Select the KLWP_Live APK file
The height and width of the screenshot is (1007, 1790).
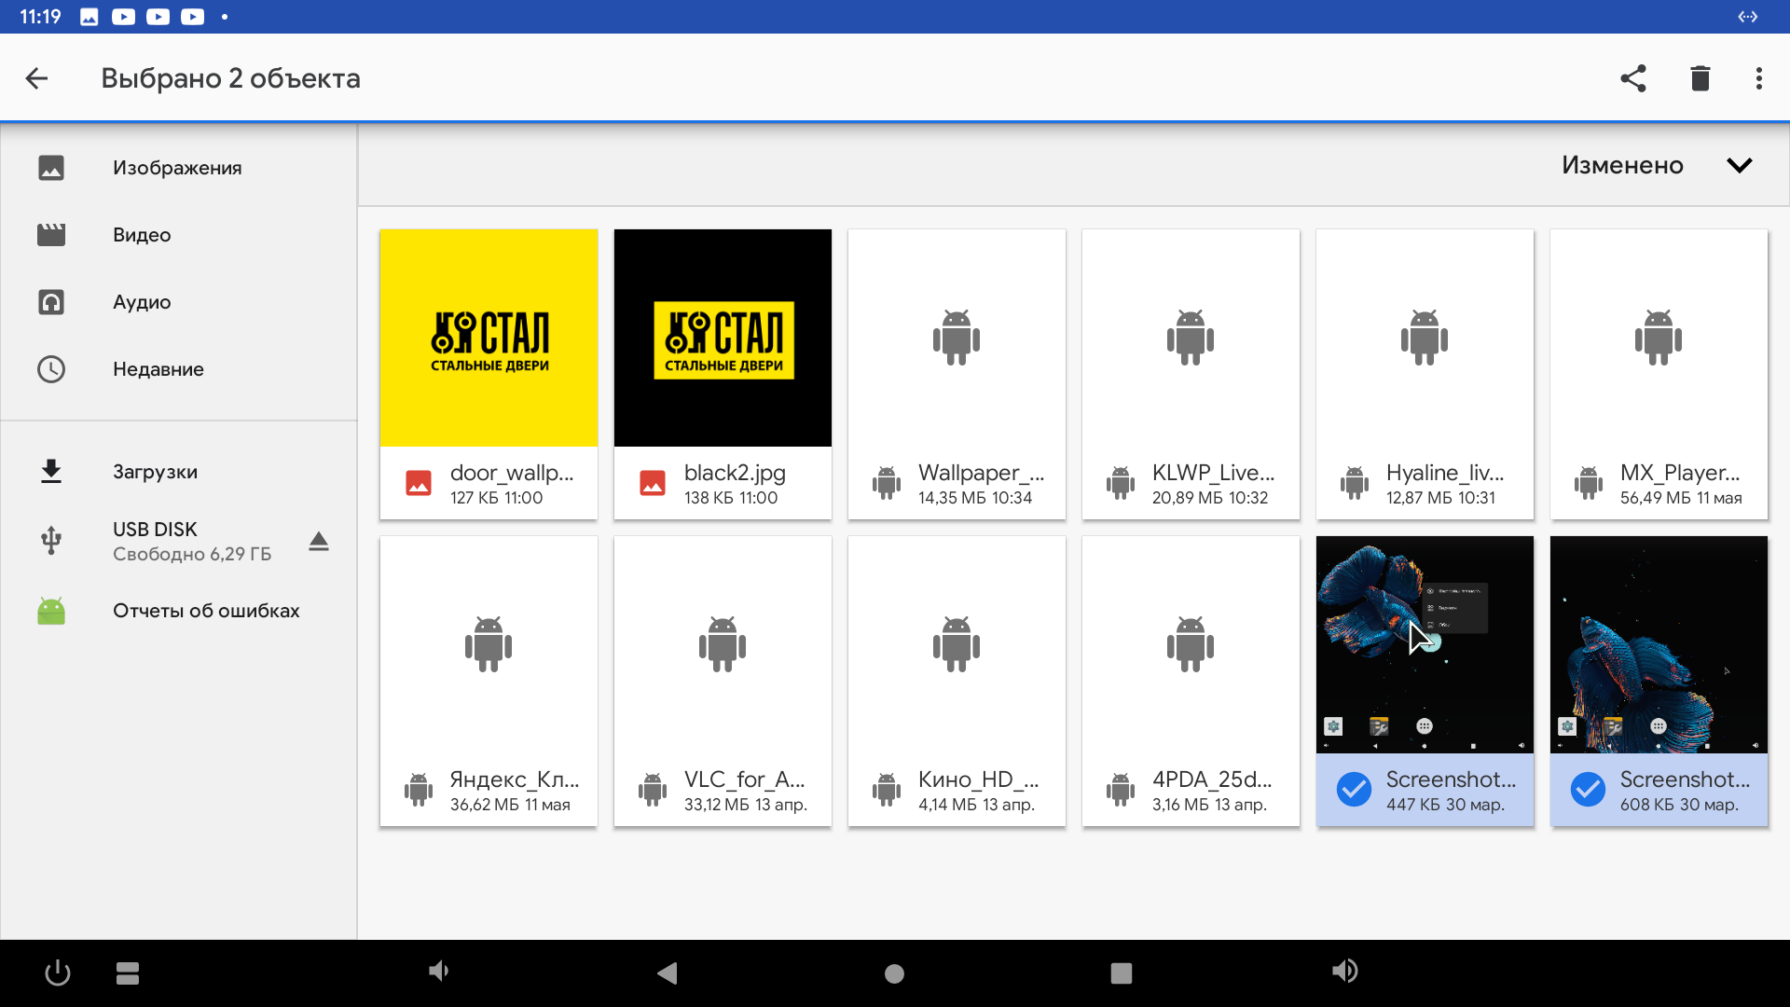1191,374
